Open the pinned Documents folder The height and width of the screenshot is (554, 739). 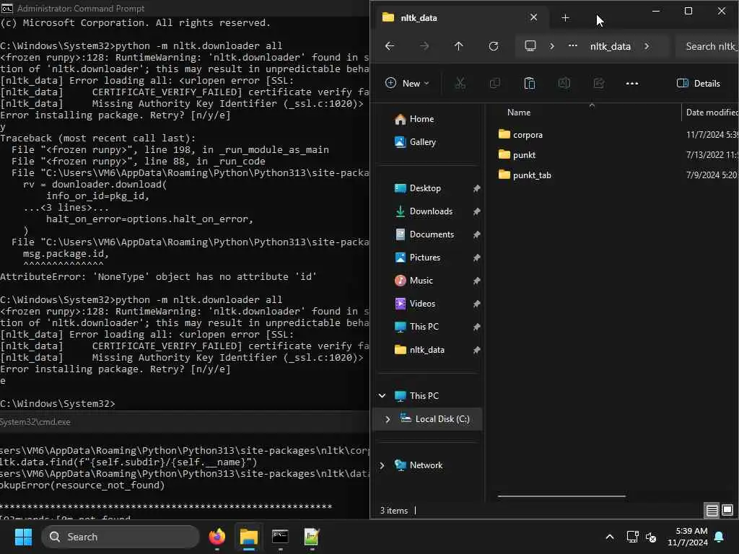pos(432,234)
